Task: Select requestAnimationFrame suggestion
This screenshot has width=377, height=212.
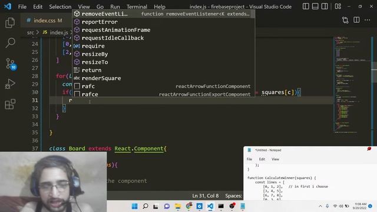Action: tap(163, 30)
